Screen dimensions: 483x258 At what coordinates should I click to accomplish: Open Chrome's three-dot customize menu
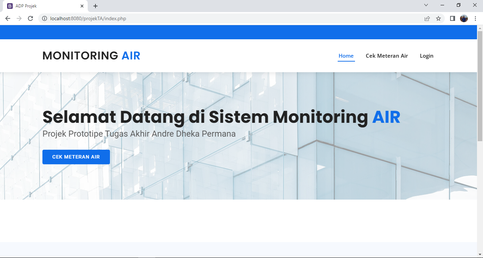point(475,18)
